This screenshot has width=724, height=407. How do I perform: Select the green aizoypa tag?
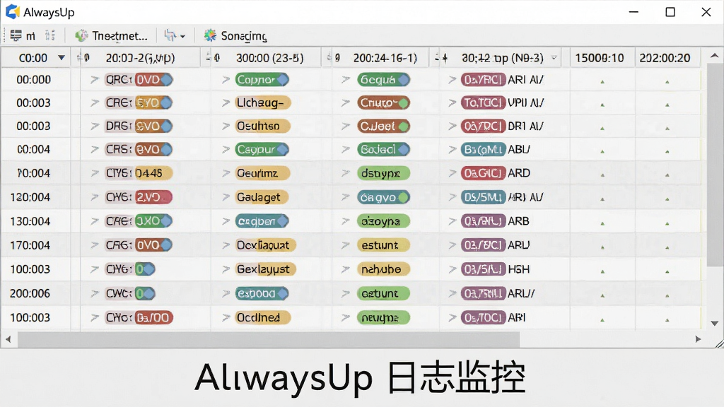pos(383,221)
